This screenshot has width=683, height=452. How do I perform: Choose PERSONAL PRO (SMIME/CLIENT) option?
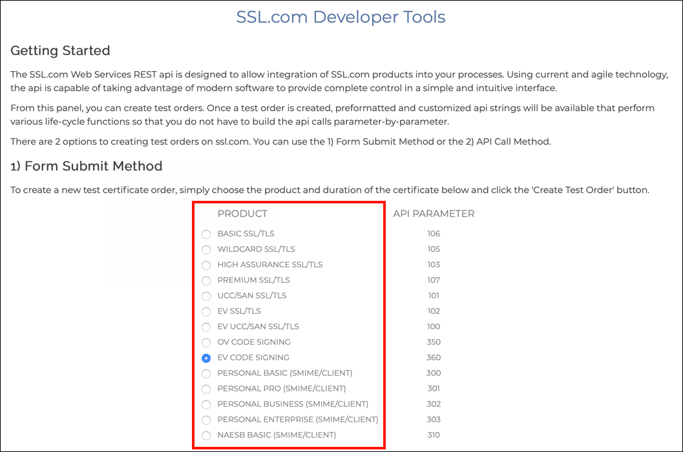(206, 389)
